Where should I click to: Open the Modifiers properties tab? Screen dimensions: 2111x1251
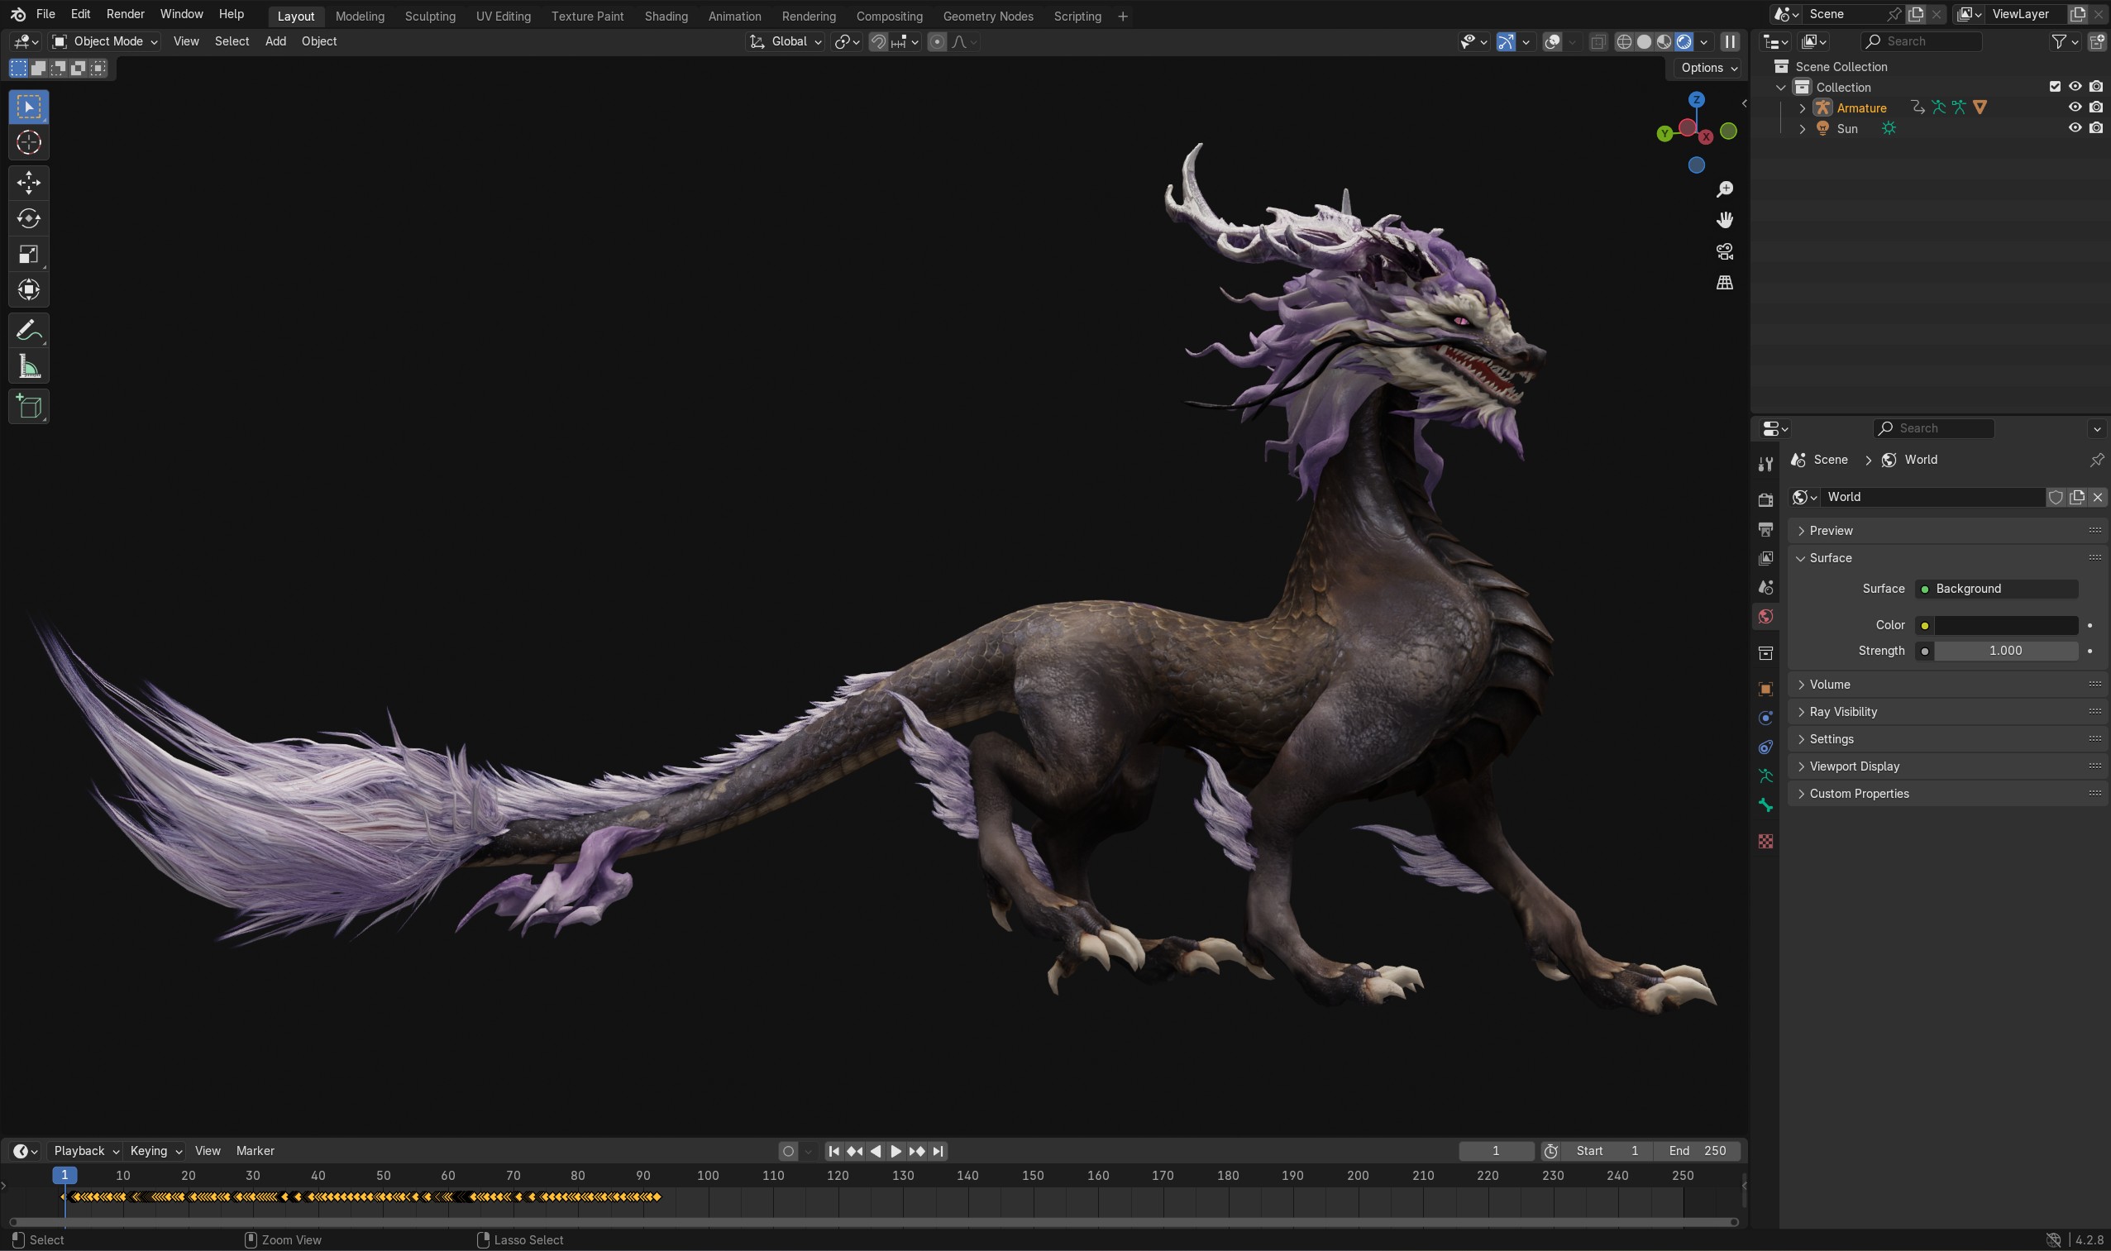click(1765, 718)
